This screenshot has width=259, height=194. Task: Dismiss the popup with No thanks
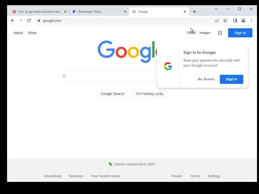pyautogui.click(x=206, y=79)
